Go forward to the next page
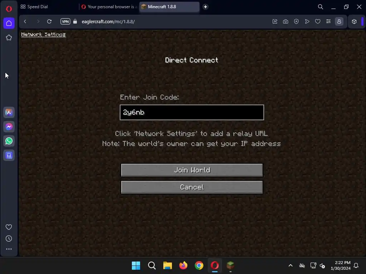 [x=38, y=21]
